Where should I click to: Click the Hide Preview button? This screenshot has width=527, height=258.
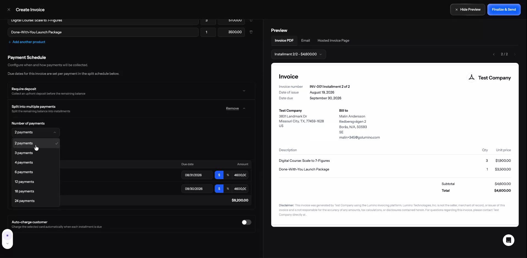468,10
